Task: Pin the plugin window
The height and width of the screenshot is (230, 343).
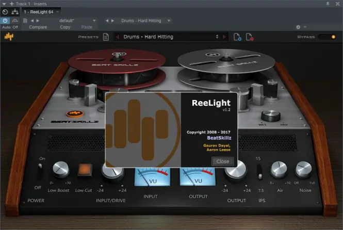Action: (x=328, y=4)
